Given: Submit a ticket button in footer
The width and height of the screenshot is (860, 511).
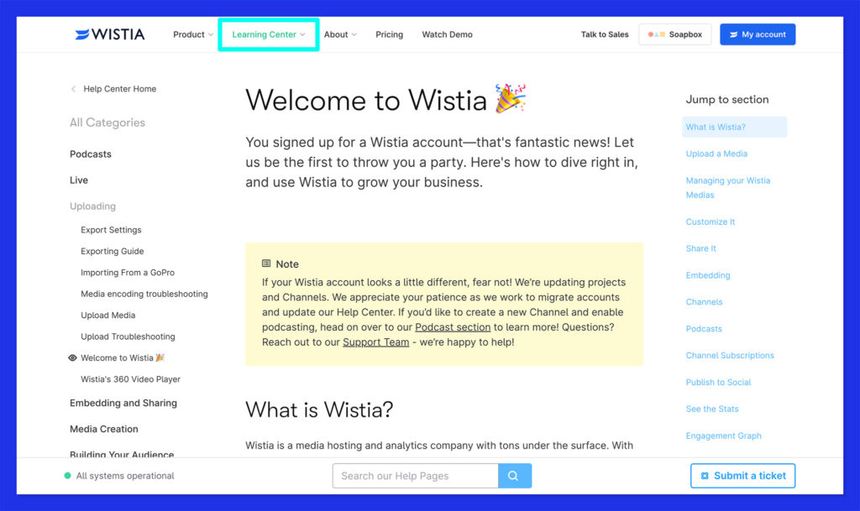Looking at the screenshot, I should 742,476.
